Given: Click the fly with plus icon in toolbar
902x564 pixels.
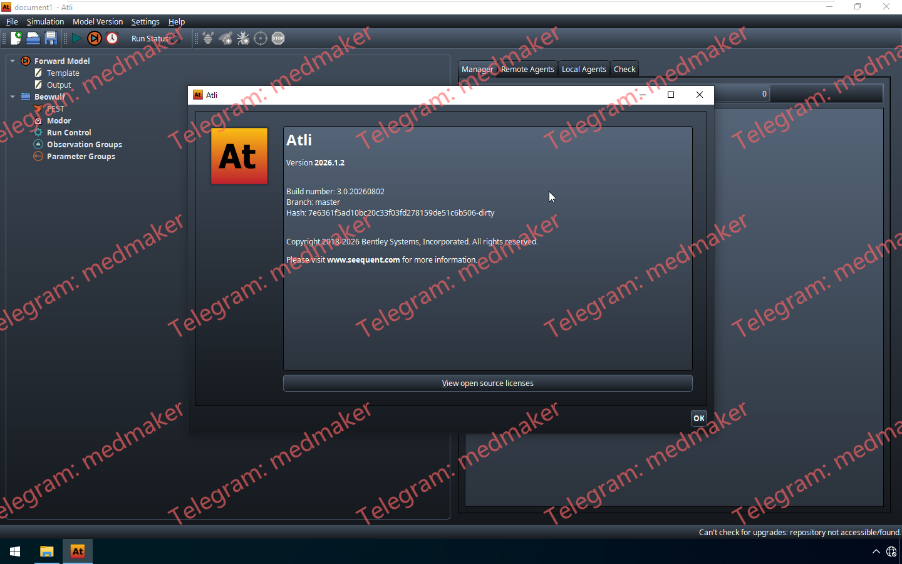Looking at the screenshot, I should [x=225, y=38].
